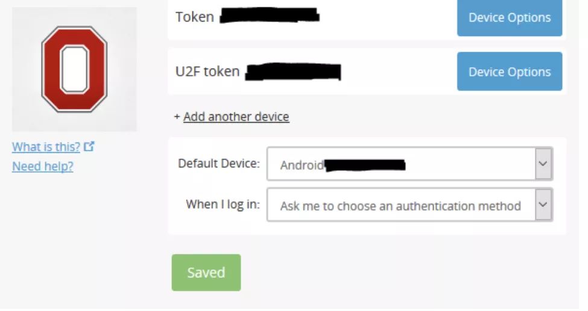The width and height of the screenshot is (588, 311).
Task: Click the 'Add another device' link
Action: click(x=236, y=117)
